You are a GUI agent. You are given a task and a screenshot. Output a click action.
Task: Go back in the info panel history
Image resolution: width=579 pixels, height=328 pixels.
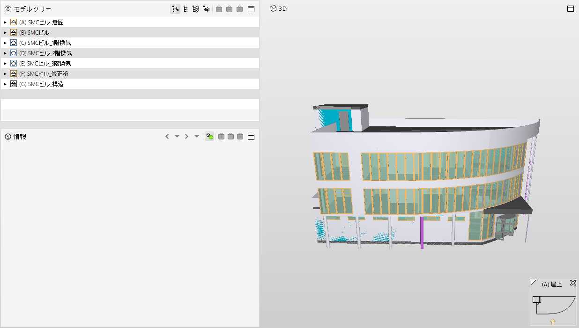[167, 137]
